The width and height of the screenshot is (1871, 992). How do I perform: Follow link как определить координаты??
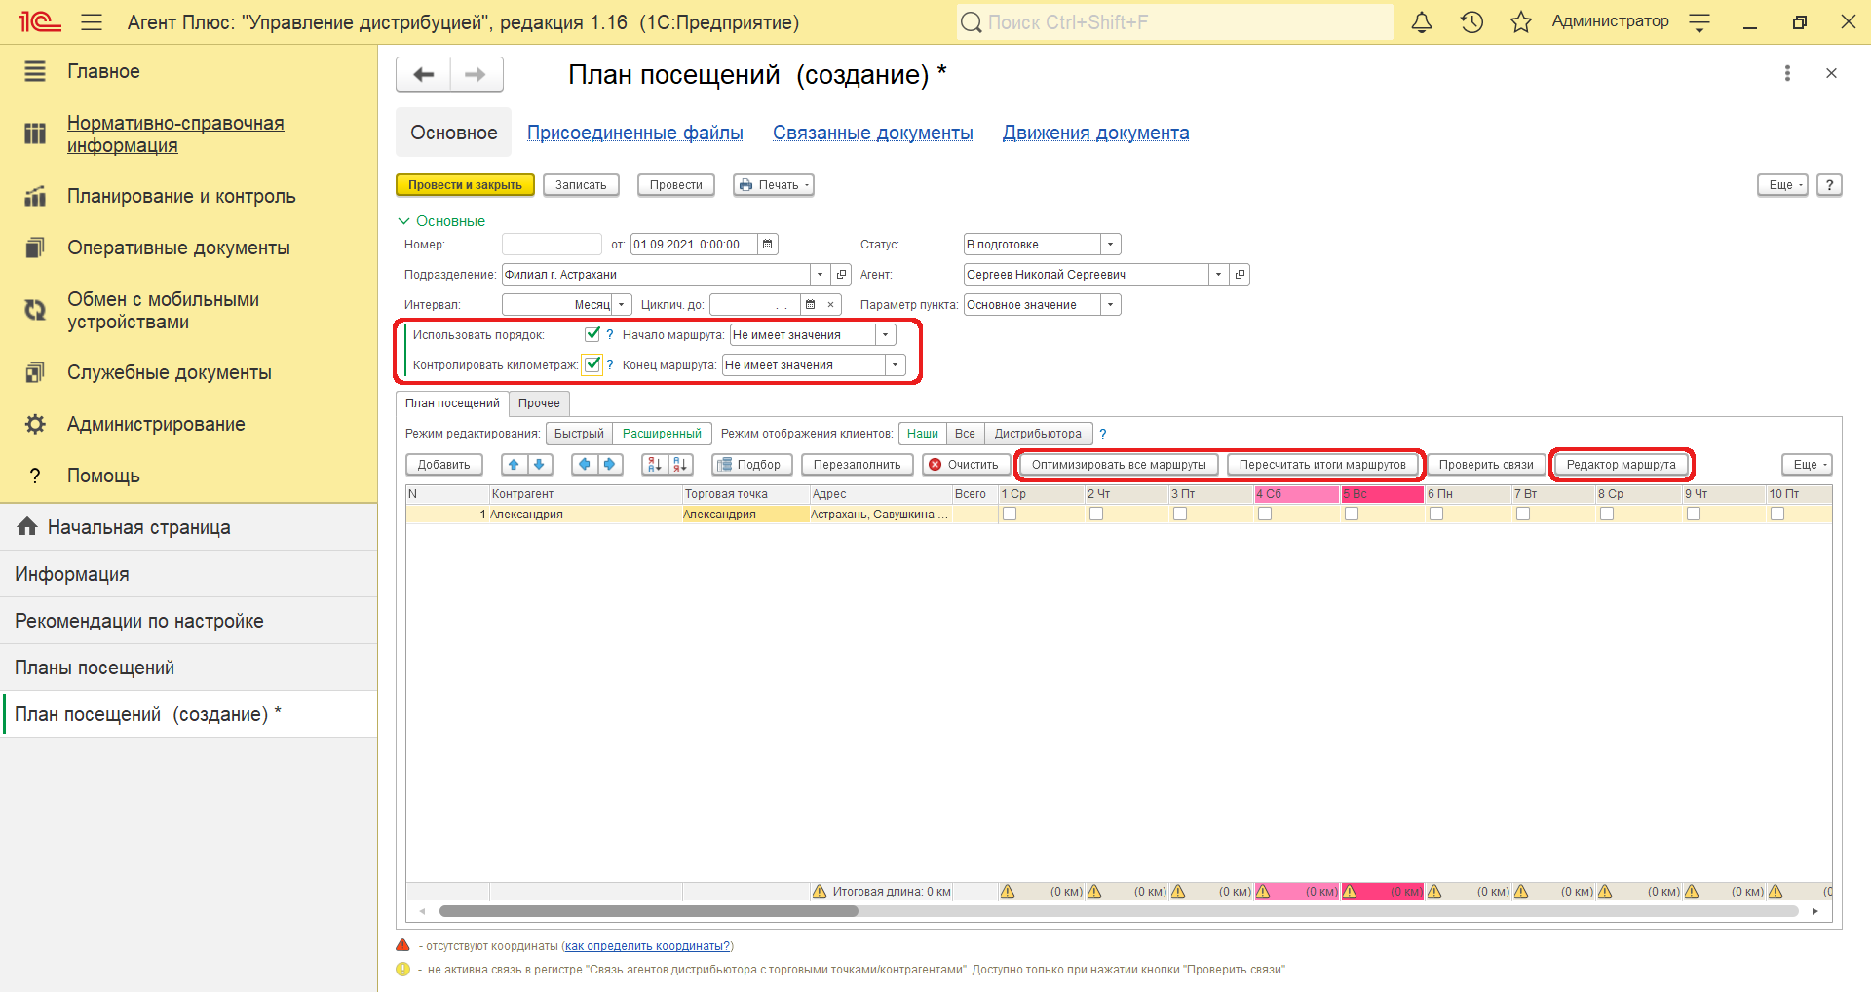[647, 946]
